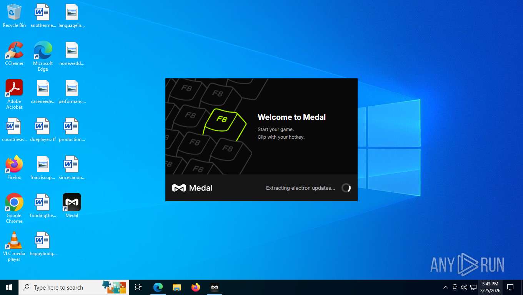
Task: Launch Firefox from the desktop shortcut
Action: (14, 168)
